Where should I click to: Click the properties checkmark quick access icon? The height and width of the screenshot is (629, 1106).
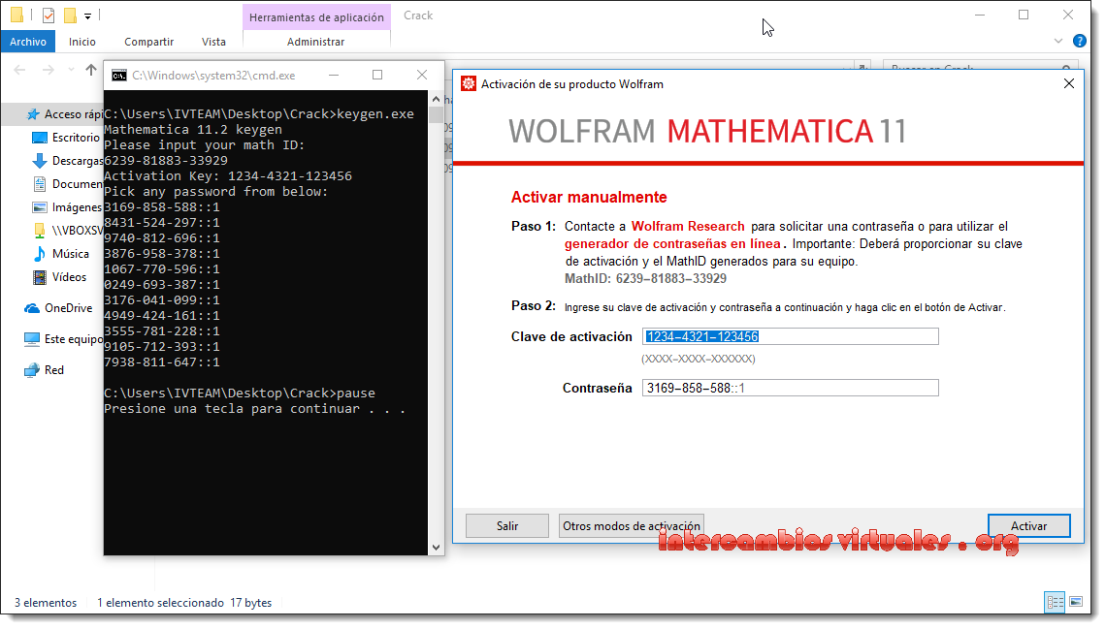48,15
